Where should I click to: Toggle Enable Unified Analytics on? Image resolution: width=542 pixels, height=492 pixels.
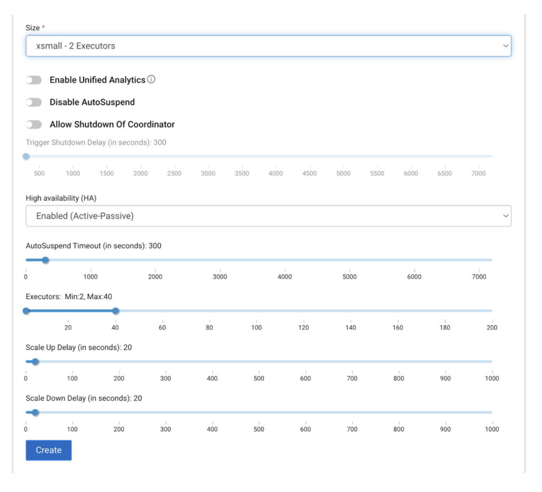click(34, 79)
